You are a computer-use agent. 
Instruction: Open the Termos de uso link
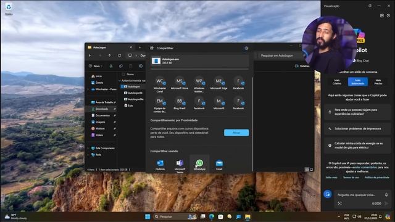[x=351, y=178]
